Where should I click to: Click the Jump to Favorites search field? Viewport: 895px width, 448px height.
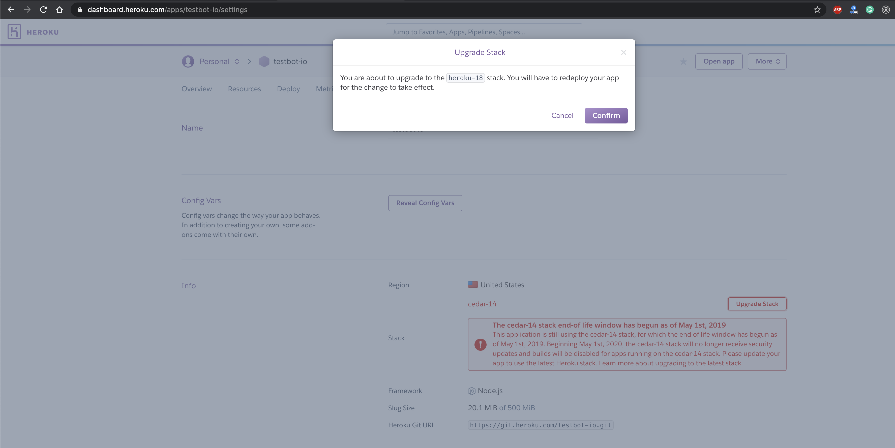point(484,32)
